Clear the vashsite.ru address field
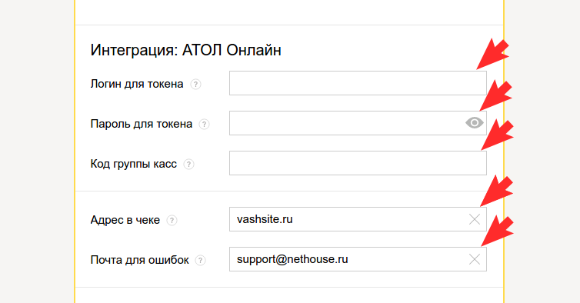 click(x=474, y=219)
